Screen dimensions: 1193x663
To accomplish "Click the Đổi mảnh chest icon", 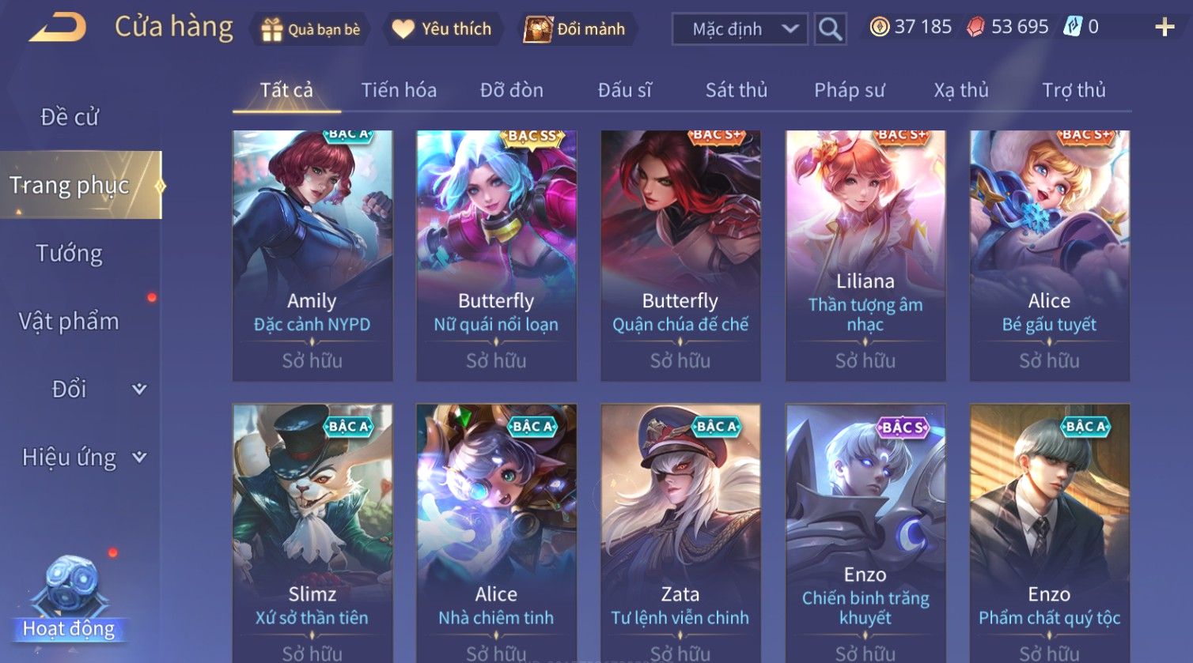I will pyautogui.click(x=538, y=29).
